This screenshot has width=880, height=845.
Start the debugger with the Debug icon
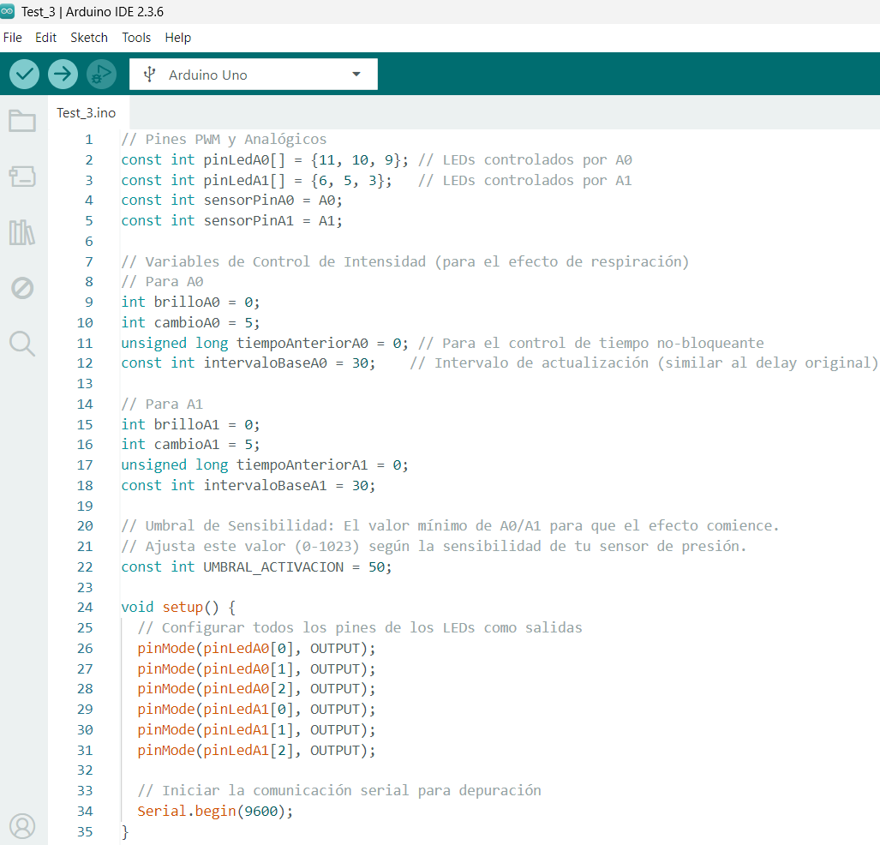click(x=101, y=75)
